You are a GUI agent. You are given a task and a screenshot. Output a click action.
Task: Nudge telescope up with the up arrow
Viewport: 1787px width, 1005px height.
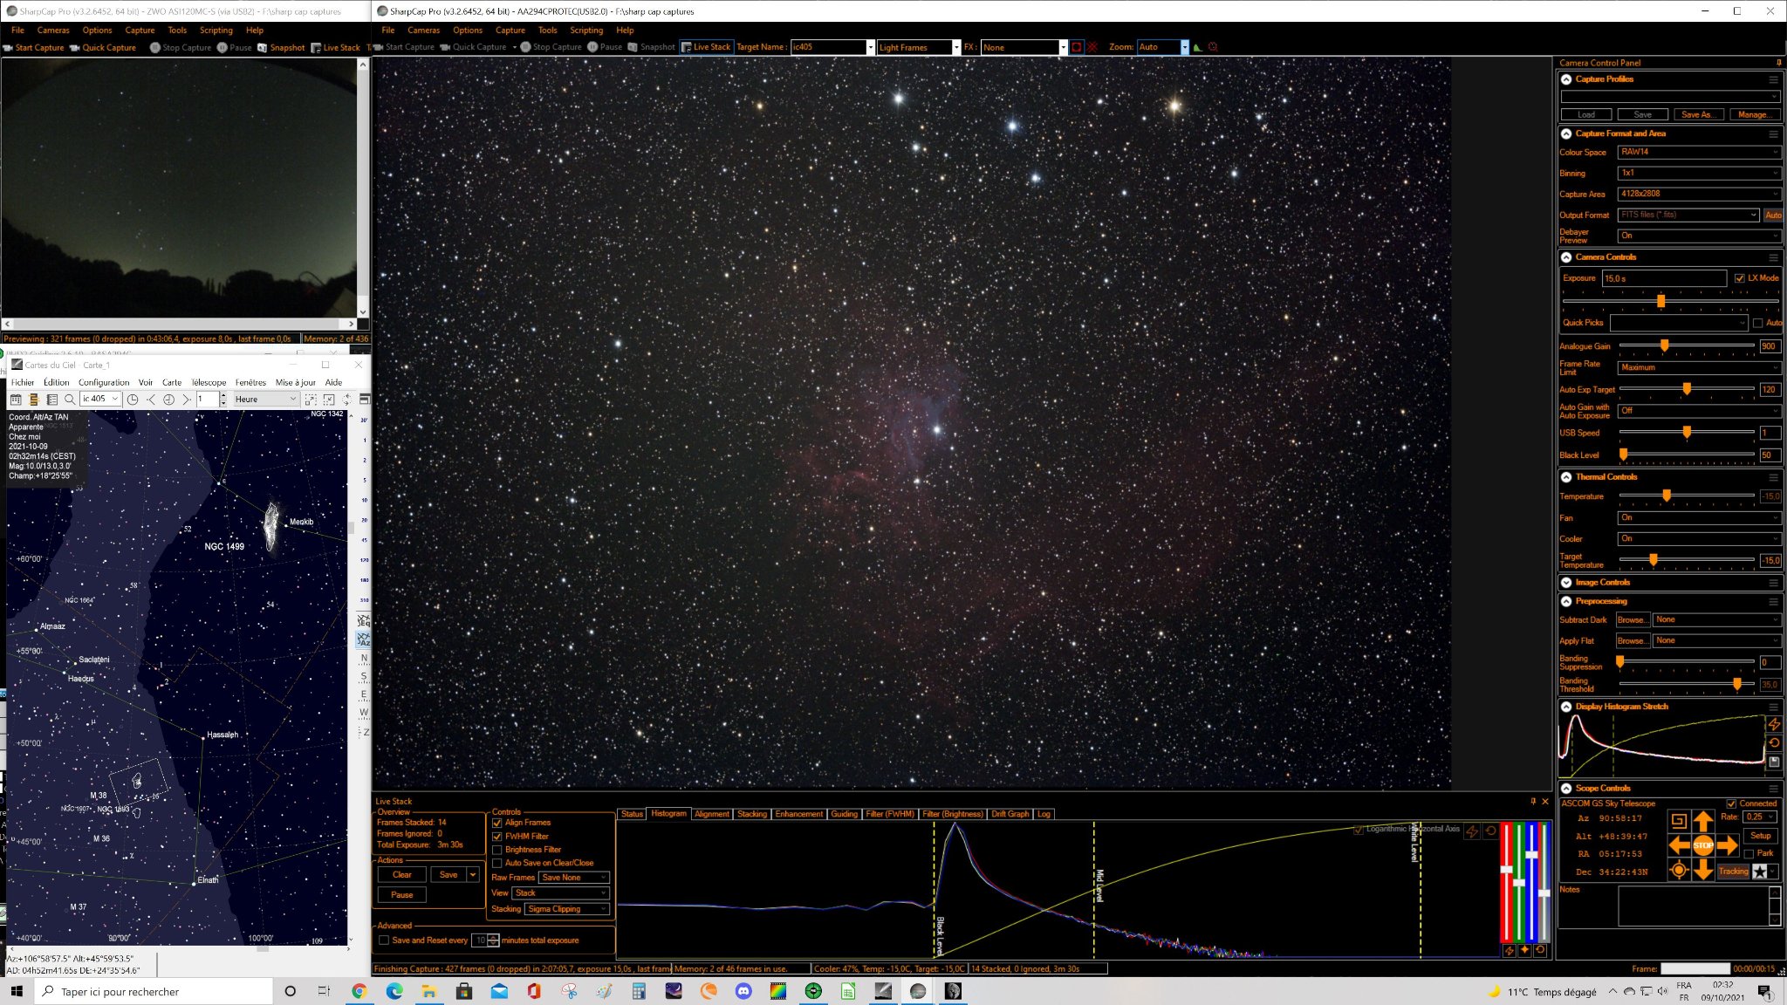point(1702,821)
